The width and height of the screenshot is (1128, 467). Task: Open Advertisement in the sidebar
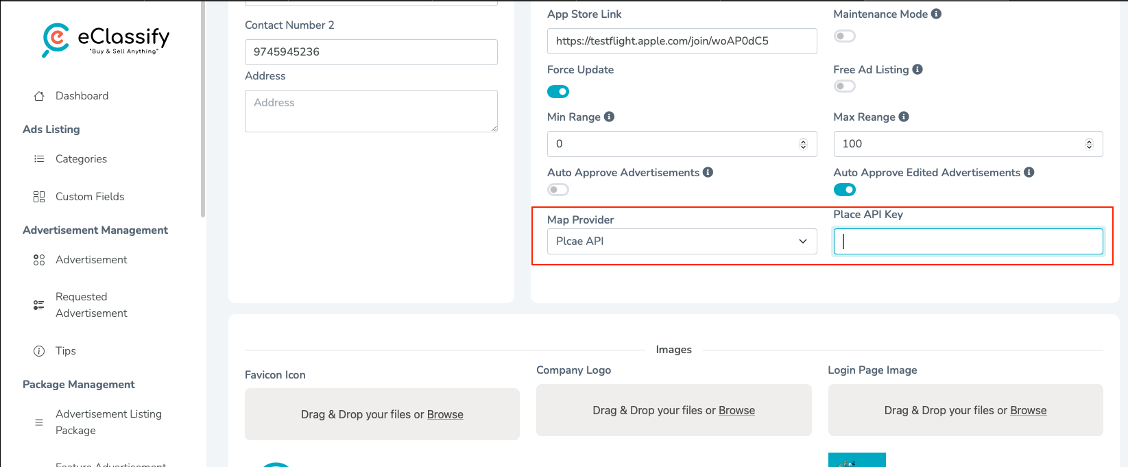coord(91,260)
